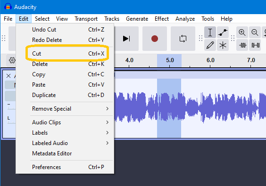
Task: Select the Envelope tool
Action: [223, 32]
